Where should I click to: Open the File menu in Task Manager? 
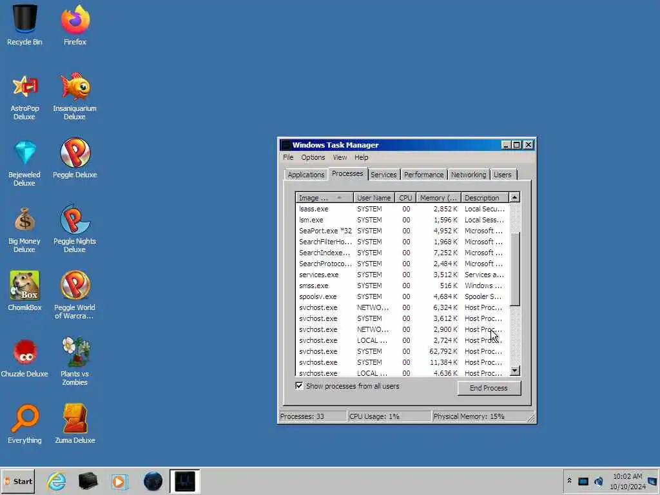tap(288, 157)
